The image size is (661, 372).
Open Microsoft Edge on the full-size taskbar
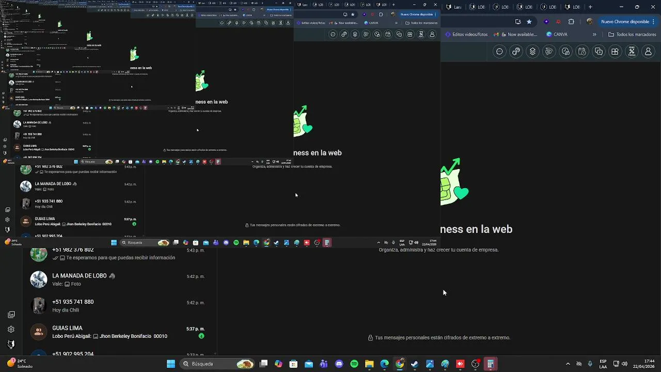click(384, 364)
